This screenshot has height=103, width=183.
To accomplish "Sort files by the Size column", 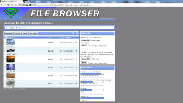I will [x=50, y=37].
